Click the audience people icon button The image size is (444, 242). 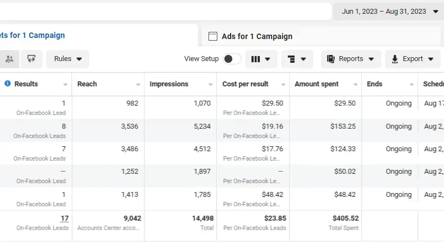point(9,59)
